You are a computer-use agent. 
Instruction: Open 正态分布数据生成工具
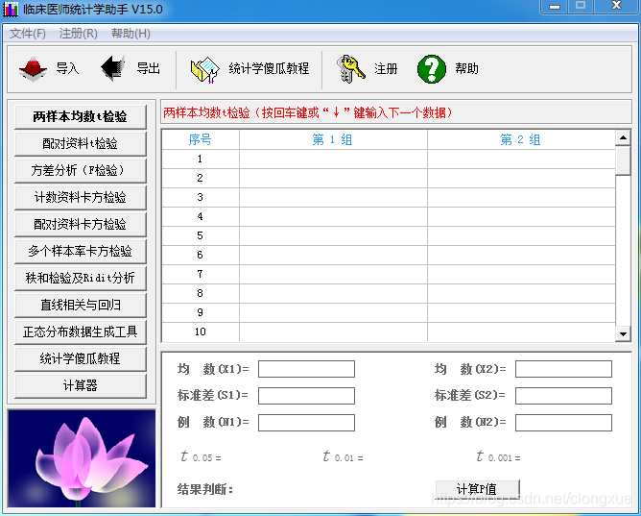(81, 332)
